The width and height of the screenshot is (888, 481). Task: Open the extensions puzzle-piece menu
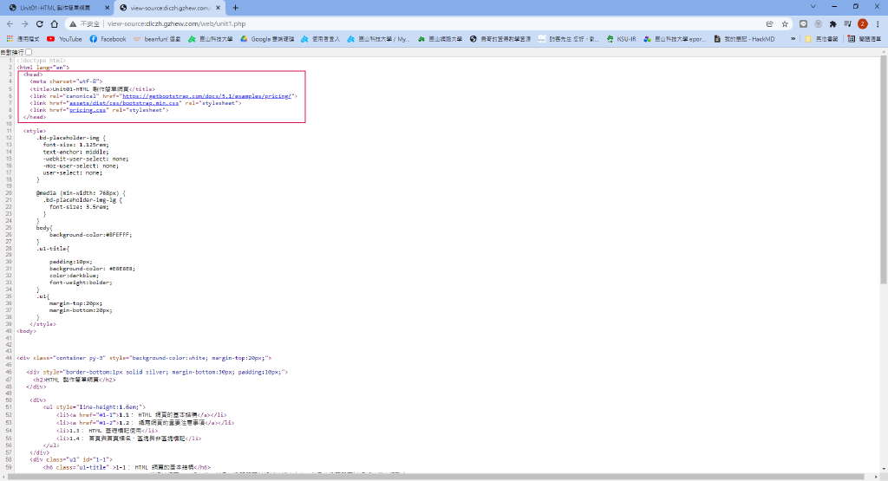[x=832, y=24]
